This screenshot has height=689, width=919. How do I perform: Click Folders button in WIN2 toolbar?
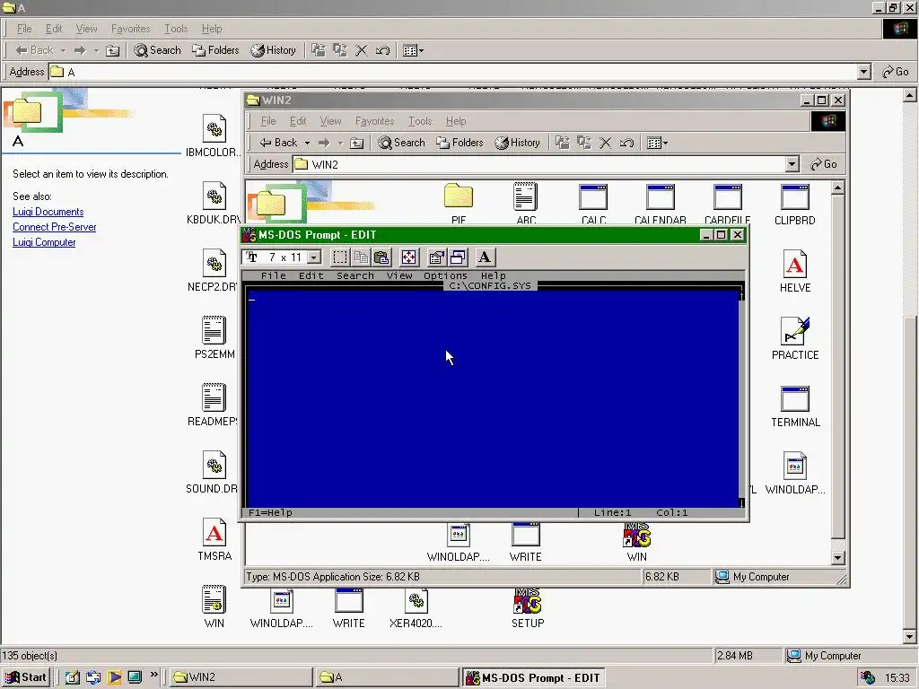pos(459,143)
